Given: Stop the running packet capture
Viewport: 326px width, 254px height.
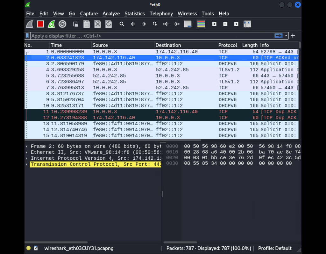Looking at the screenshot, I should (40, 24).
